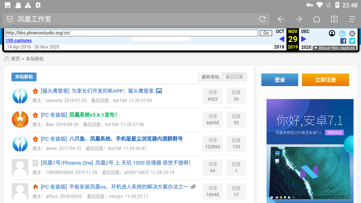Share capture on Facebook icon
Image resolution: width=361 pixels, height=203 pixels.
click(343, 41)
